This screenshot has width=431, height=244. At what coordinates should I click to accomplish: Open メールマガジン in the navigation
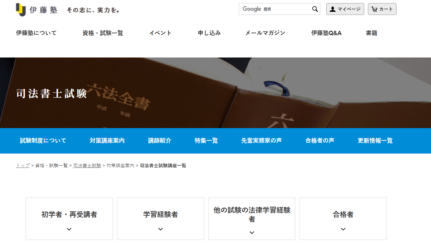click(265, 33)
